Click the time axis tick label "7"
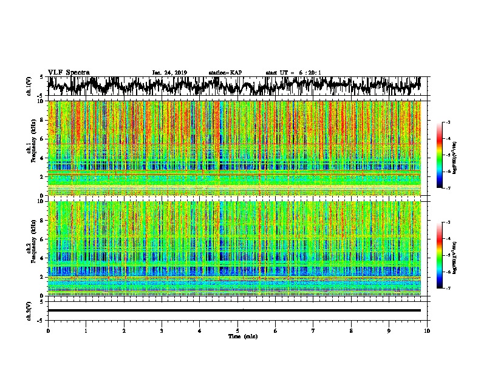481x371 pixels. 313,331
